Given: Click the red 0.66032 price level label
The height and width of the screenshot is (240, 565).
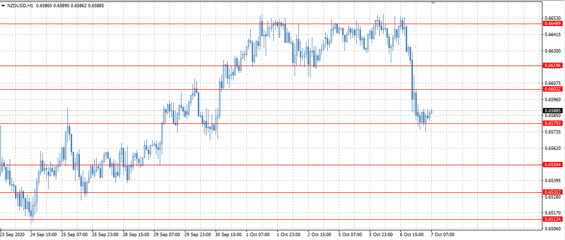Looking at the screenshot, I should click(553, 89).
